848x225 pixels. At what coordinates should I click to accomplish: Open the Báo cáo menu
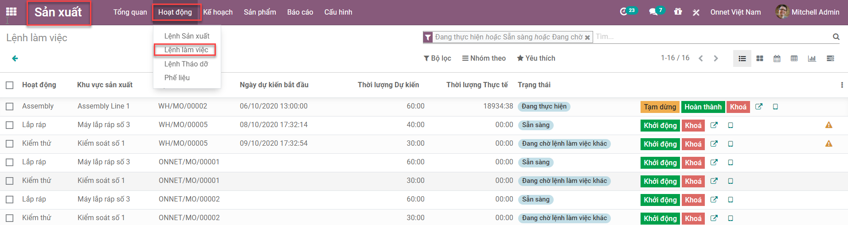tap(300, 12)
